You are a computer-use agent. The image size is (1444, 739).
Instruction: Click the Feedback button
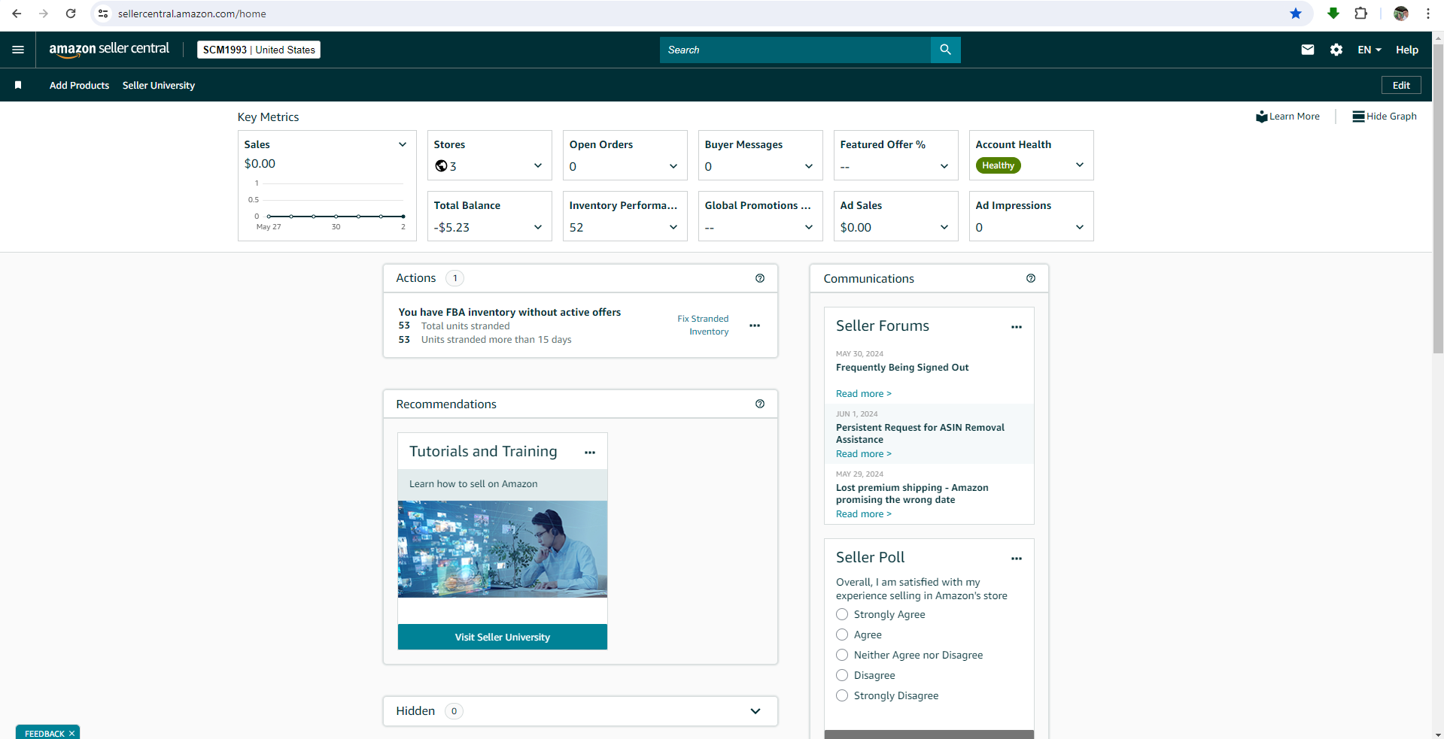coord(44,734)
